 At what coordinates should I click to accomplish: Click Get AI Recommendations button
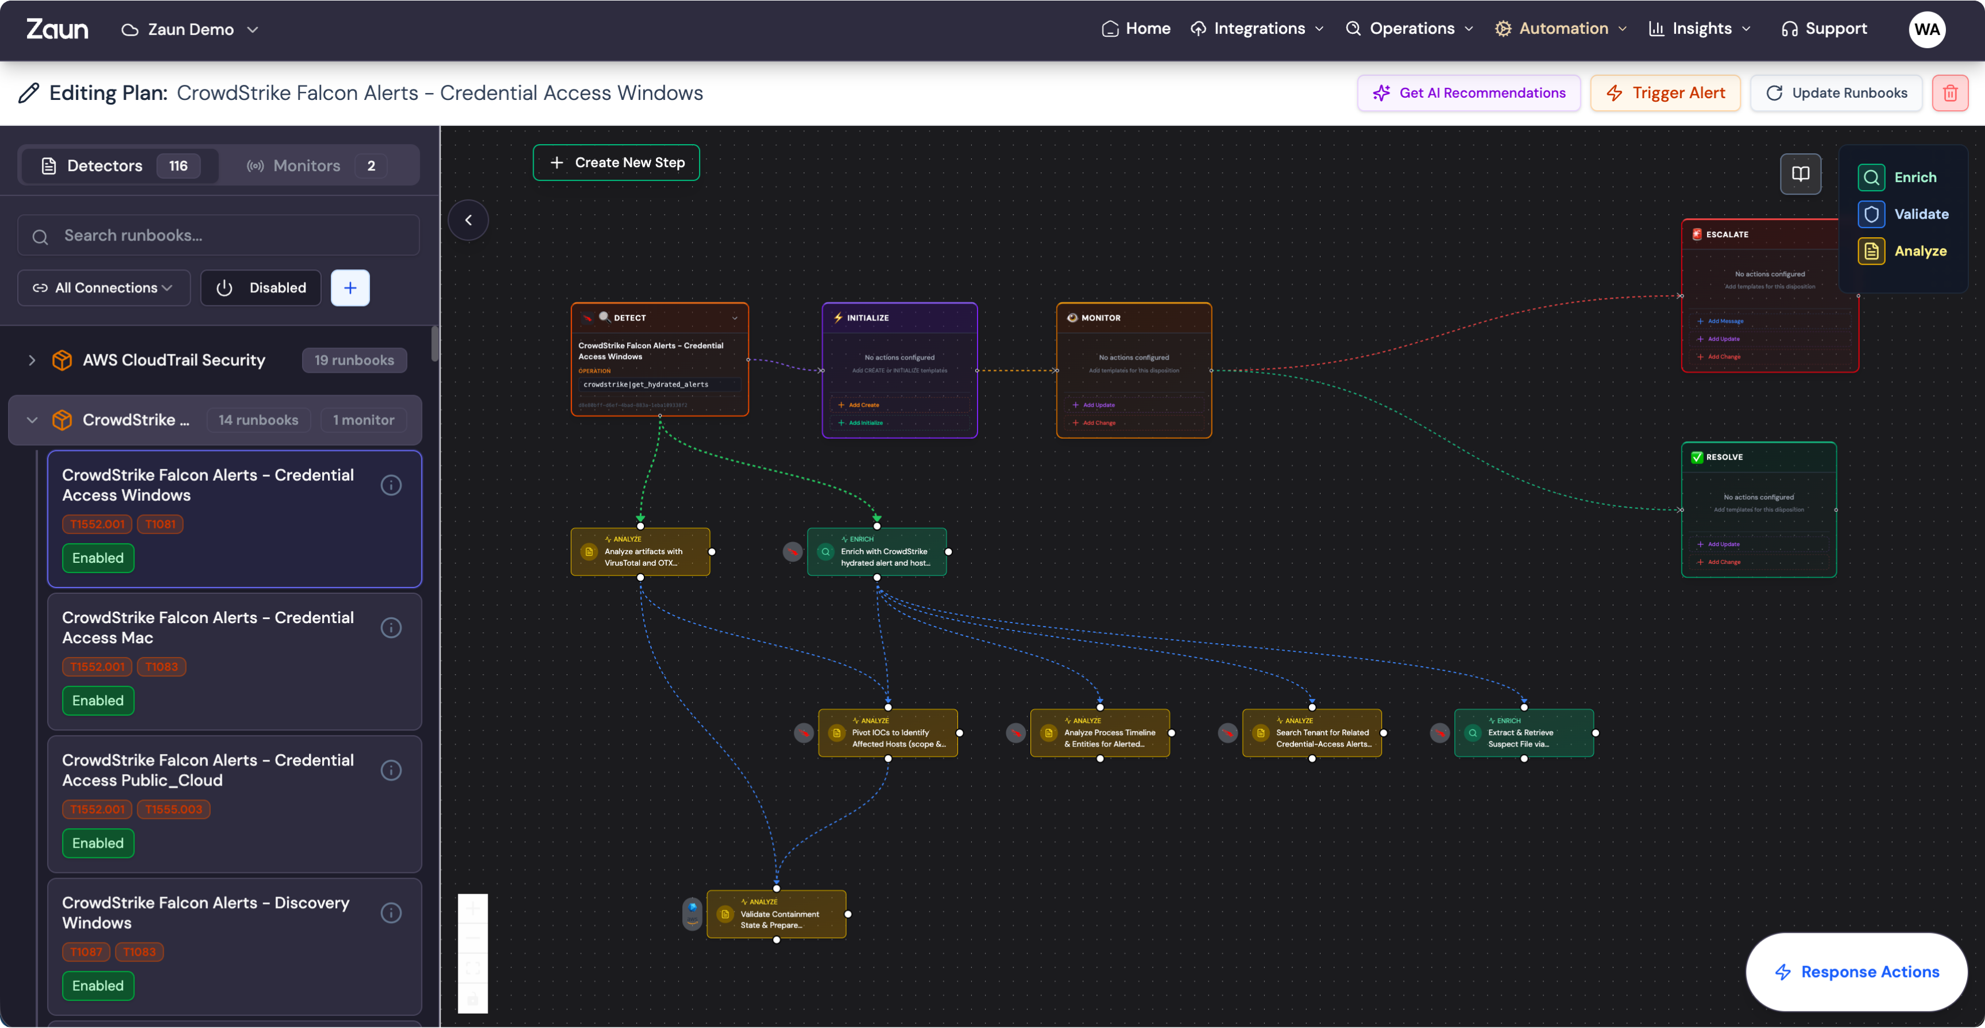tap(1469, 93)
